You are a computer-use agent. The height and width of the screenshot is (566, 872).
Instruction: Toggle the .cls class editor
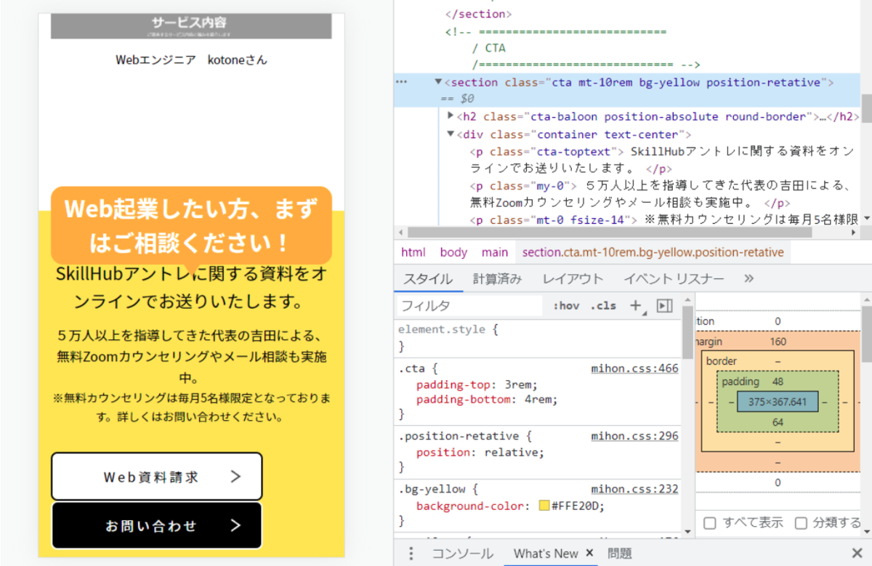tap(603, 306)
